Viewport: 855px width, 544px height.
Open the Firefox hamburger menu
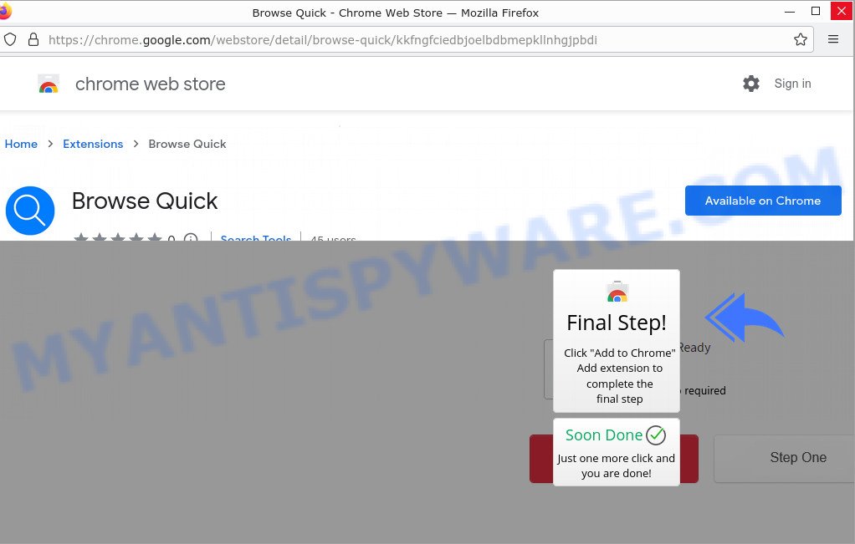[833, 39]
